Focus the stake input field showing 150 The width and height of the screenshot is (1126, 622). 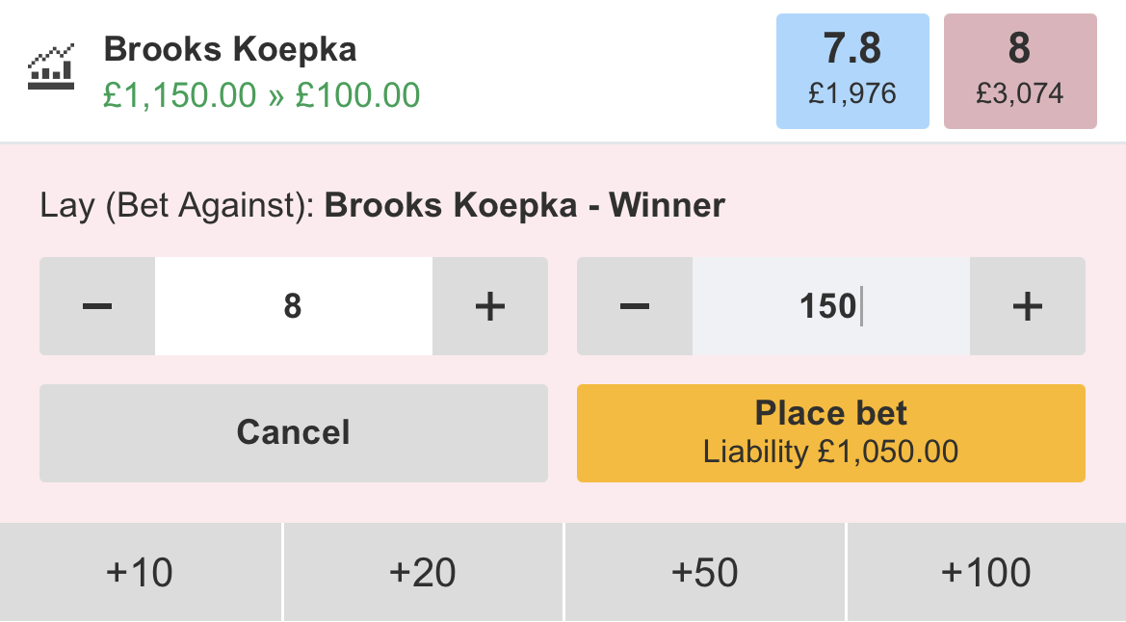point(831,306)
